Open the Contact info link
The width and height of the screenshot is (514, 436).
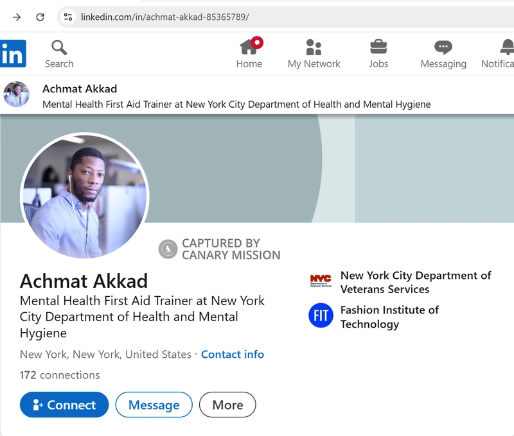point(233,354)
